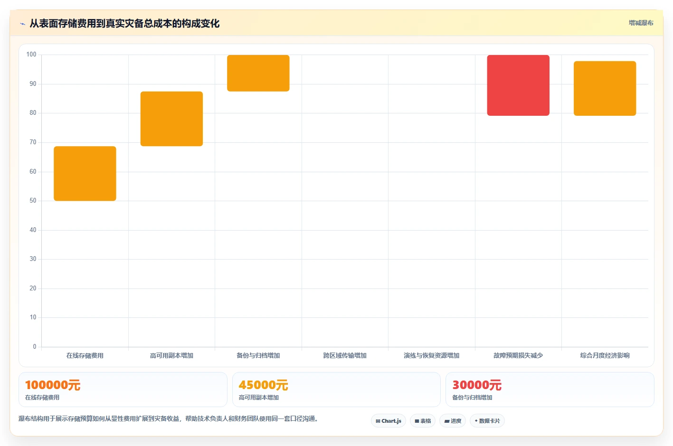Viewport: 673px width, 446px height.
Task: Open the 30000元 备份与归档增加 card
Action: click(550, 390)
